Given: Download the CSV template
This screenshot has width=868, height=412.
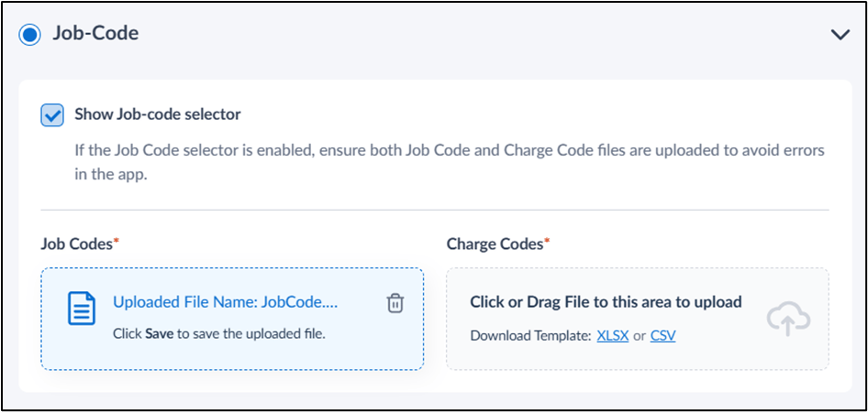Looking at the screenshot, I should [663, 336].
